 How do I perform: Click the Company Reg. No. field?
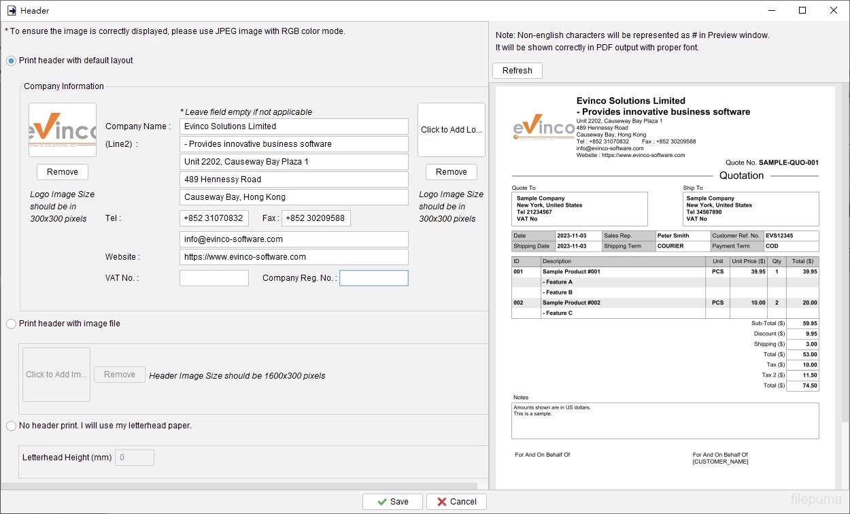374,278
